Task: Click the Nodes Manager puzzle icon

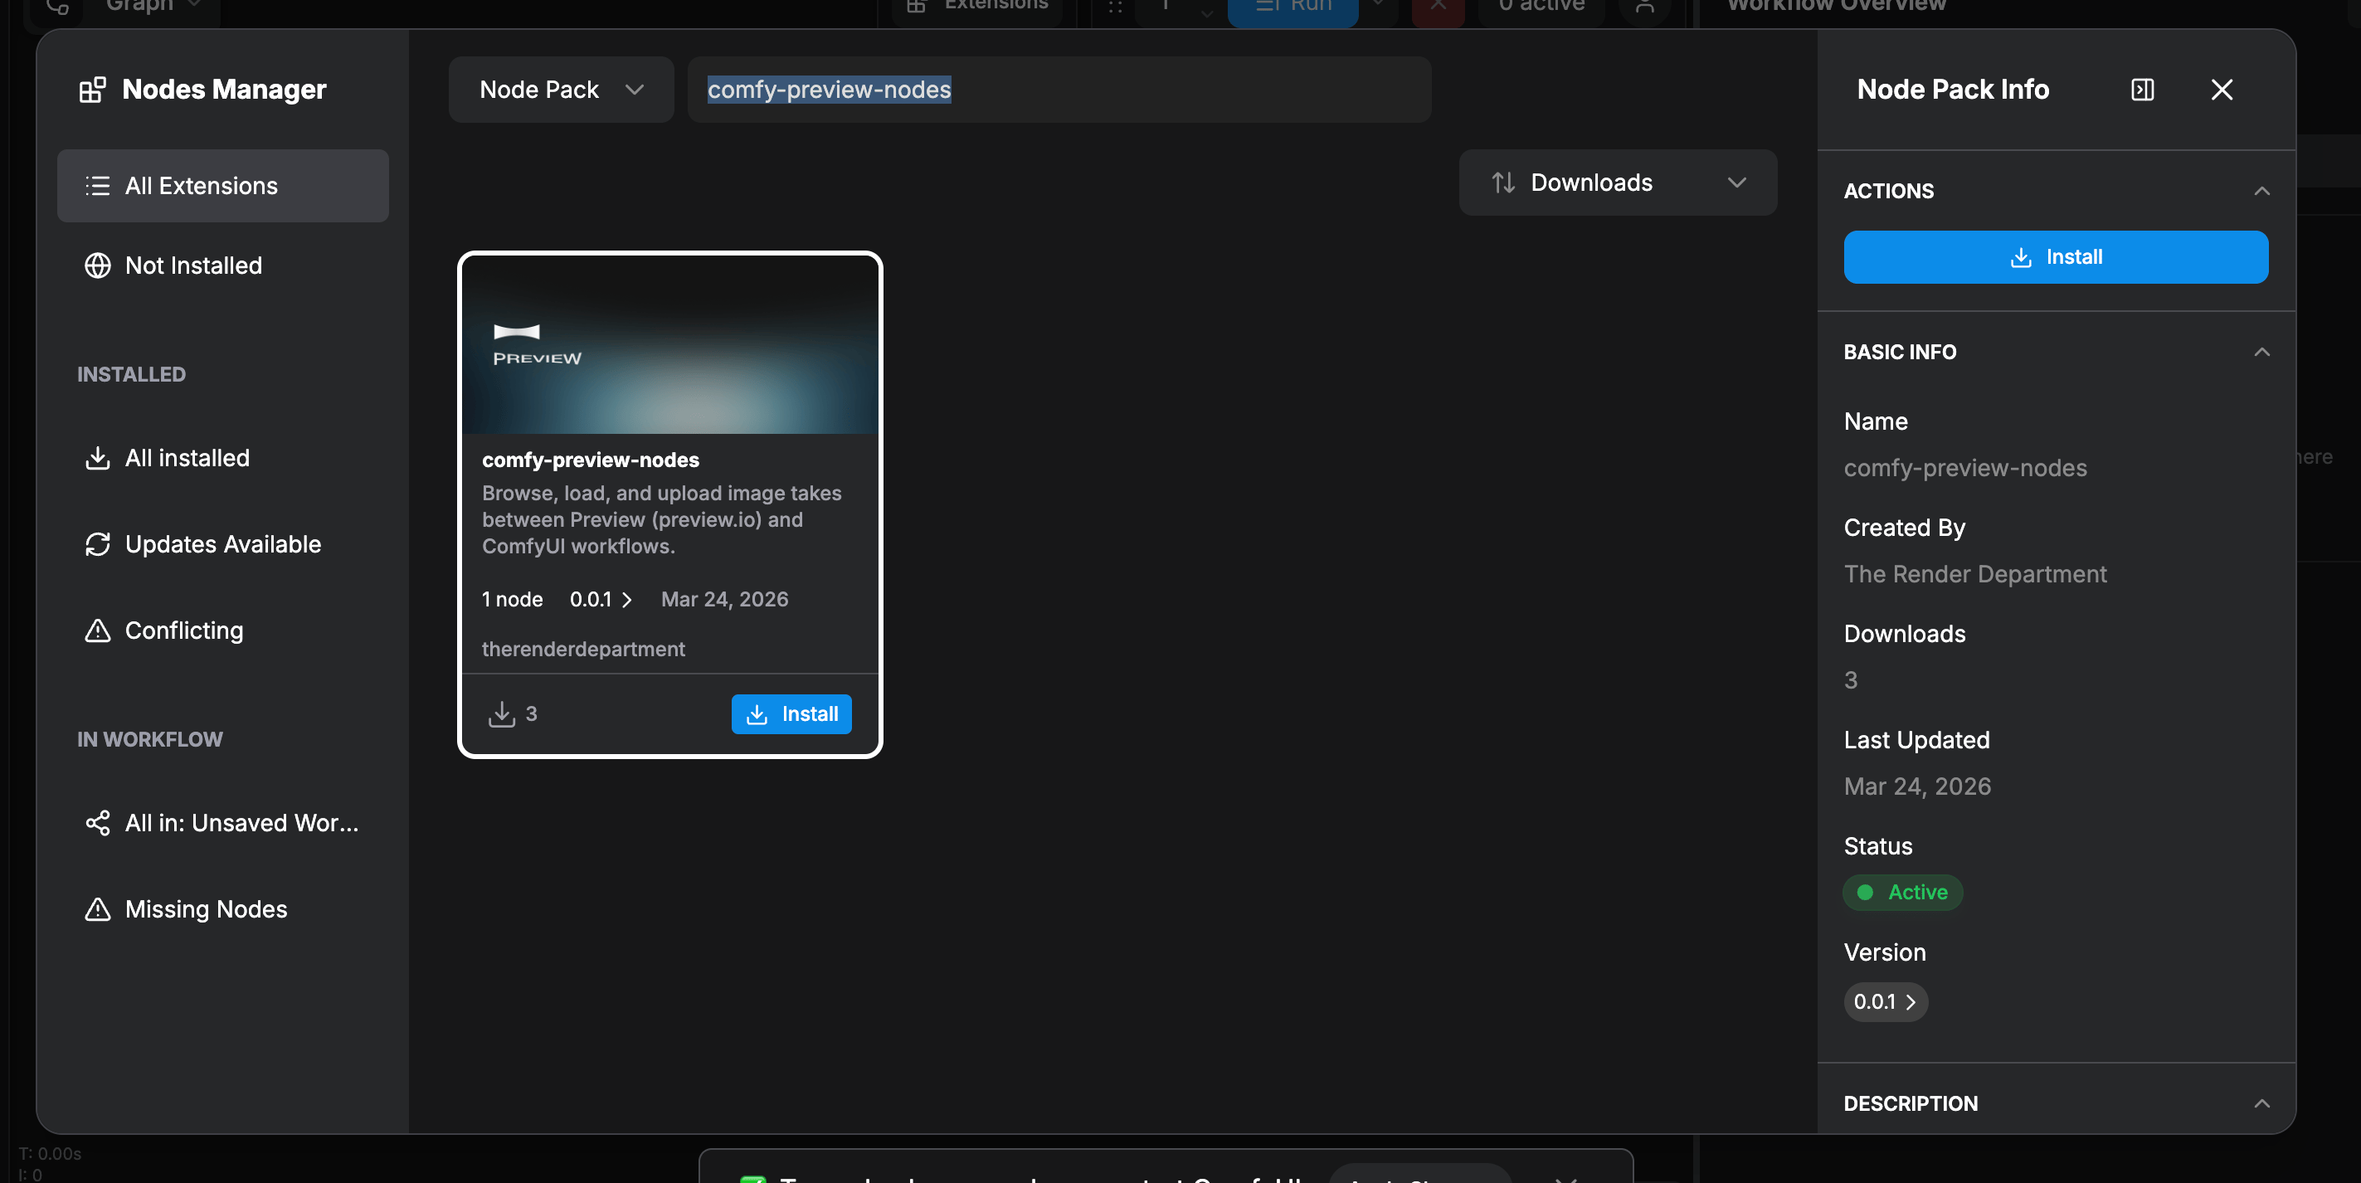Action: [x=91, y=90]
